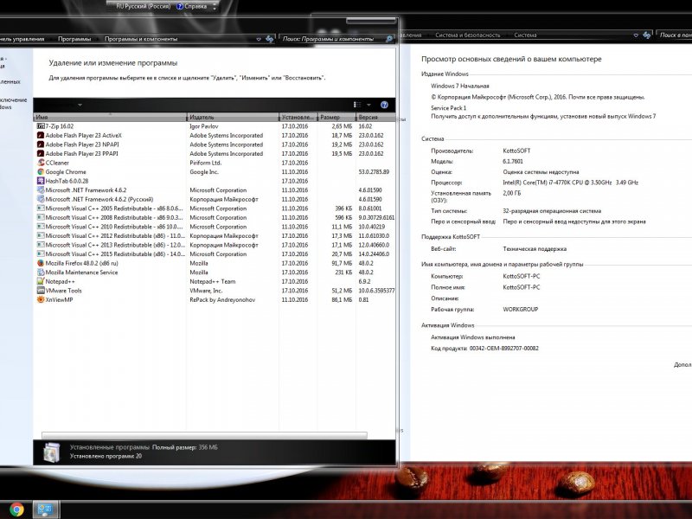The width and height of the screenshot is (692, 519).
Task: Sort the list by the Имя column
Action: click(110, 117)
